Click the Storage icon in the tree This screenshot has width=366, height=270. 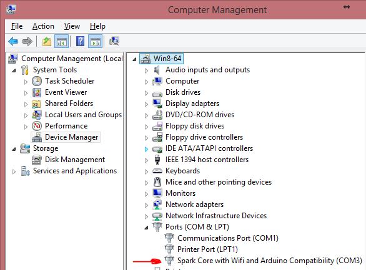[25, 148]
